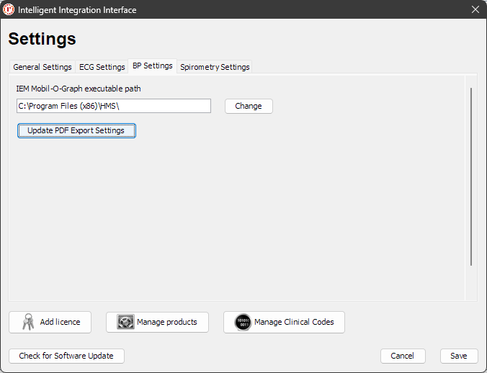Click the binary code icon on Manage Clinical Codes
Screen dimensions: 487x373
pos(243,322)
